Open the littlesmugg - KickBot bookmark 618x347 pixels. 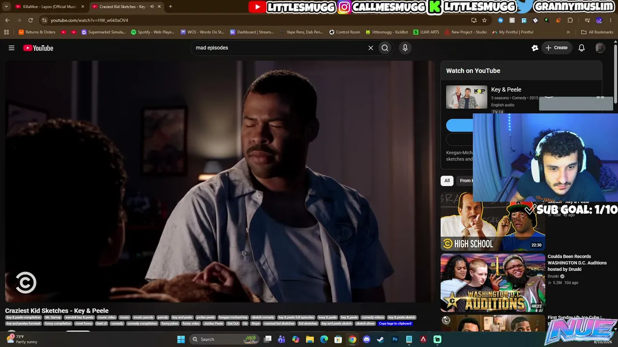coord(387,32)
